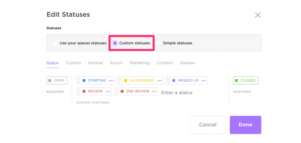The image size is (301, 143).
Task: Expand options for MESSED UP status
Action: [203, 81]
